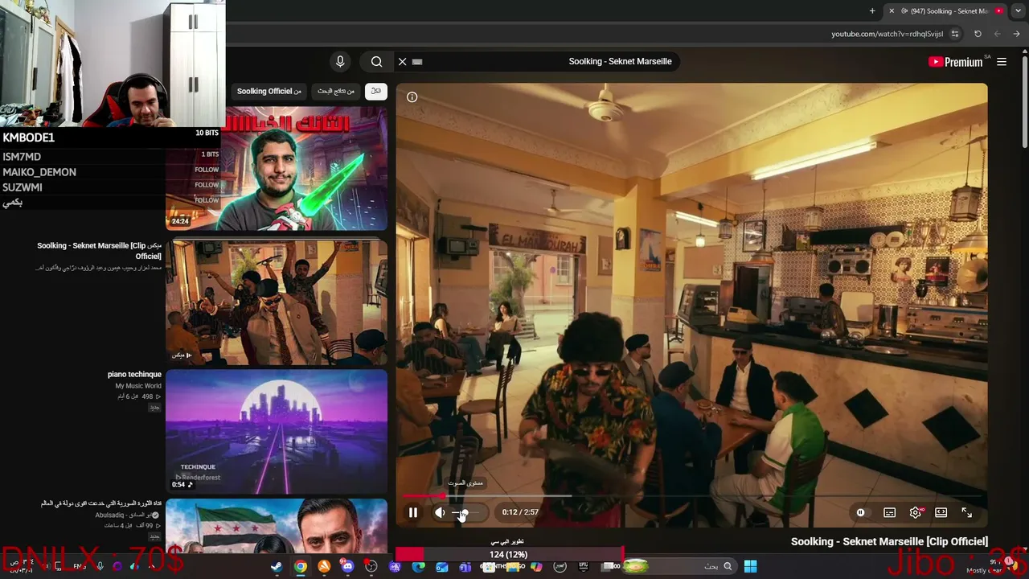
Task: Exit fullscreen with the player corner icon
Action: click(x=967, y=512)
